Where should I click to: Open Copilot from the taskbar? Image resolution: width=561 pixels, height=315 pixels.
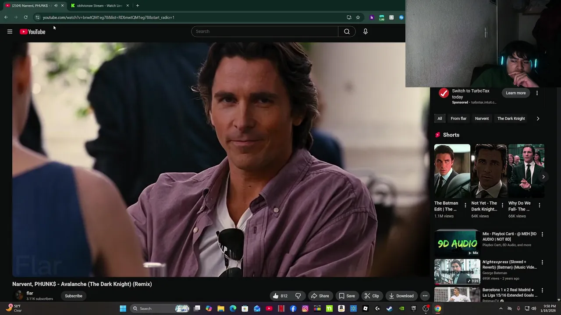click(209, 308)
